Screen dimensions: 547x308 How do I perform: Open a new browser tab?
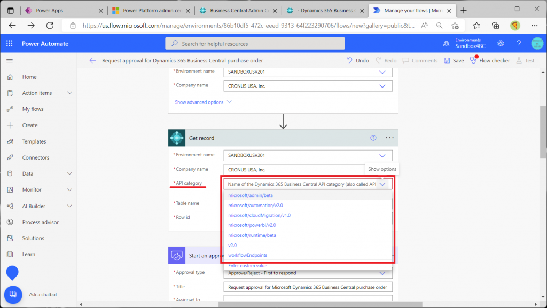pos(464,11)
